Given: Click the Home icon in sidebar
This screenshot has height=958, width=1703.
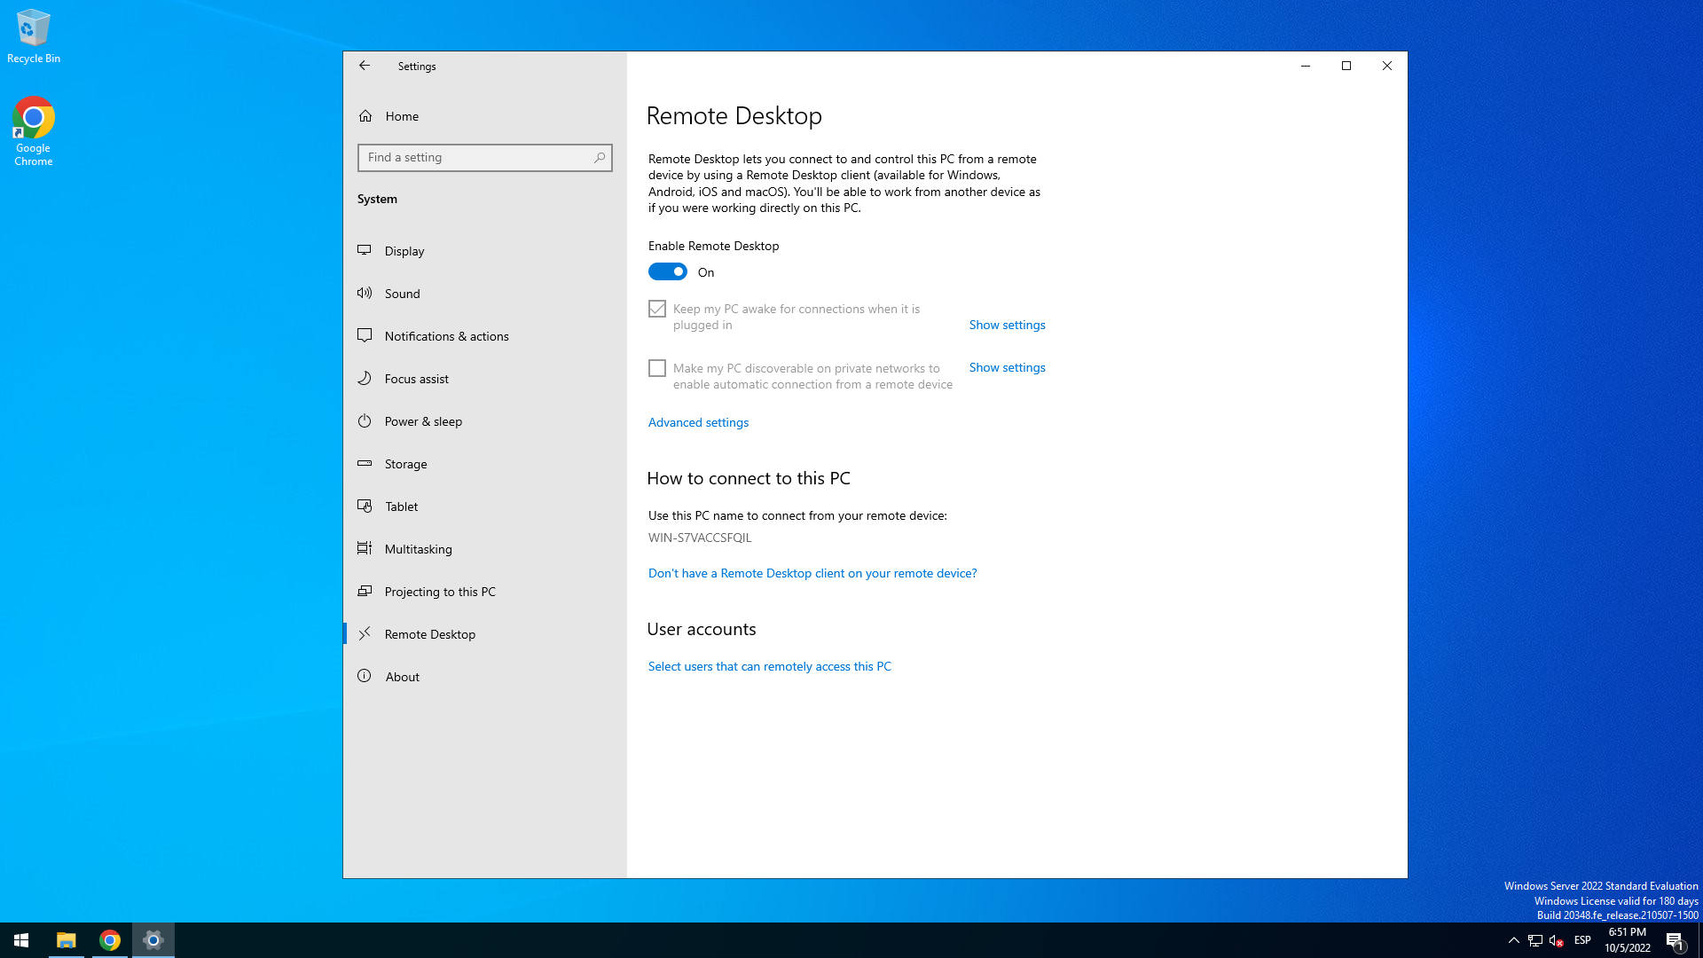Looking at the screenshot, I should click(365, 116).
